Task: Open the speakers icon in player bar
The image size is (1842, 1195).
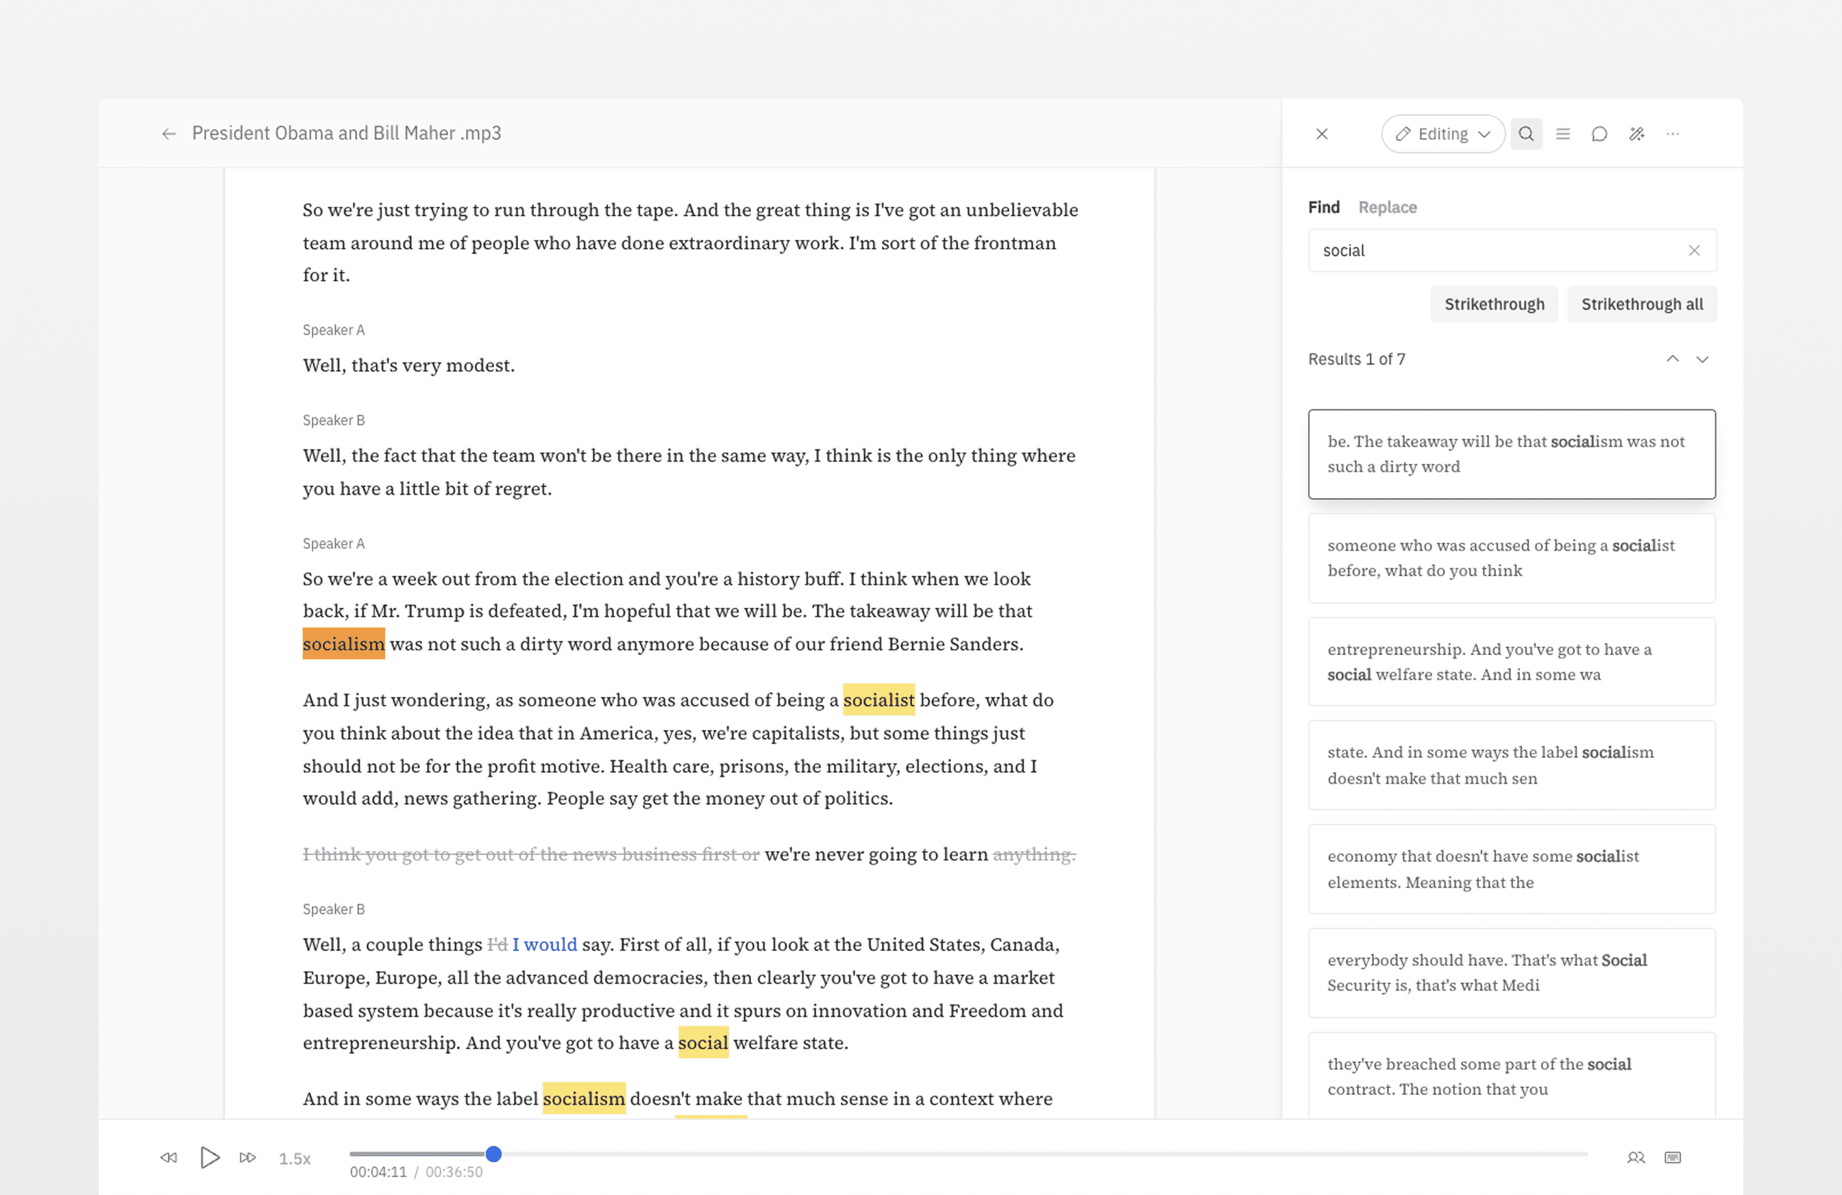Action: 1635,1157
